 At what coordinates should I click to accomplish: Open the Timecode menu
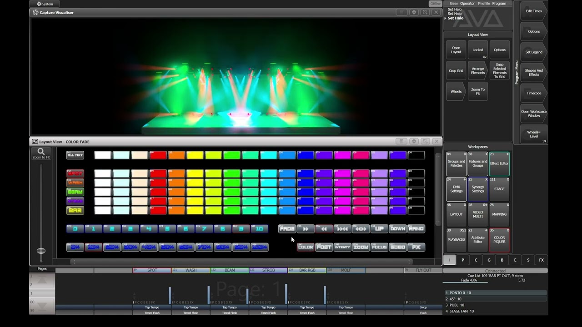click(534, 93)
